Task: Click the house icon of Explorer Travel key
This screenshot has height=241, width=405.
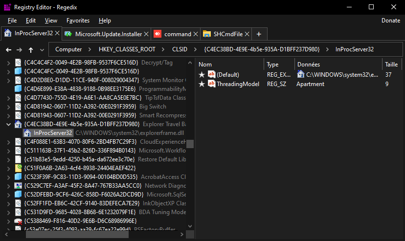Action: click(18, 124)
